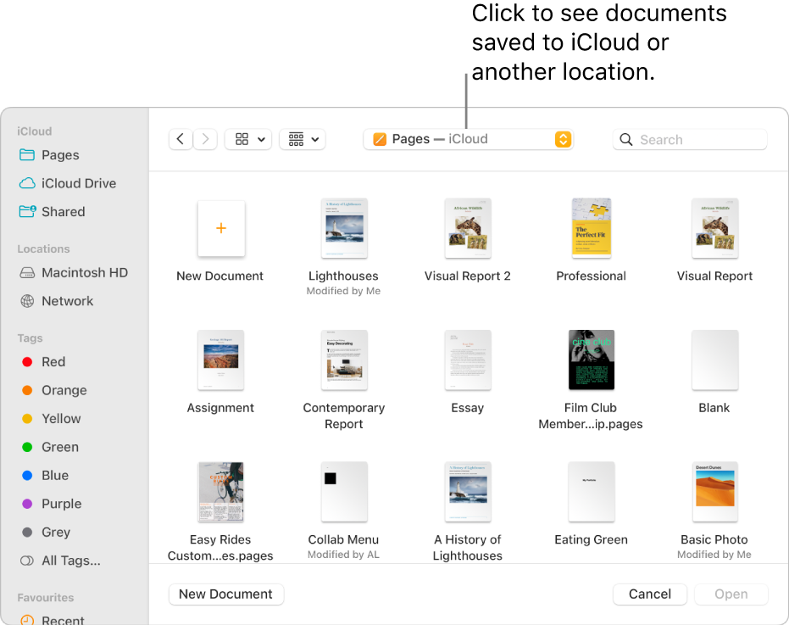Click the magnifying glass in the search field

(x=625, y=139)
